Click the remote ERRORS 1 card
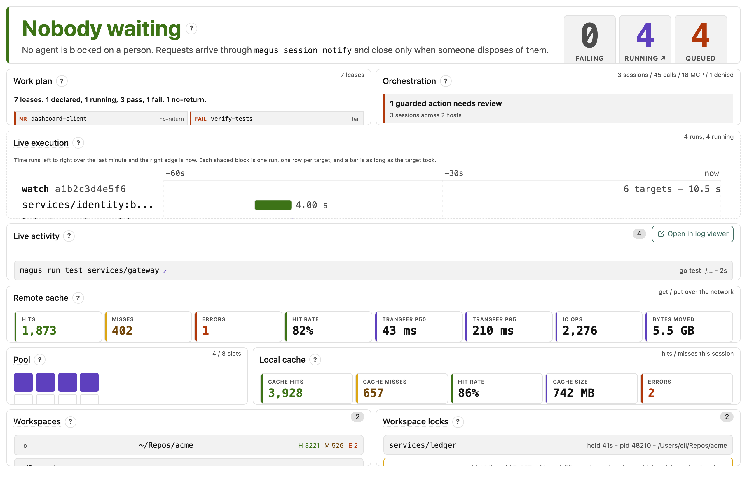 (x=238, y=327)
